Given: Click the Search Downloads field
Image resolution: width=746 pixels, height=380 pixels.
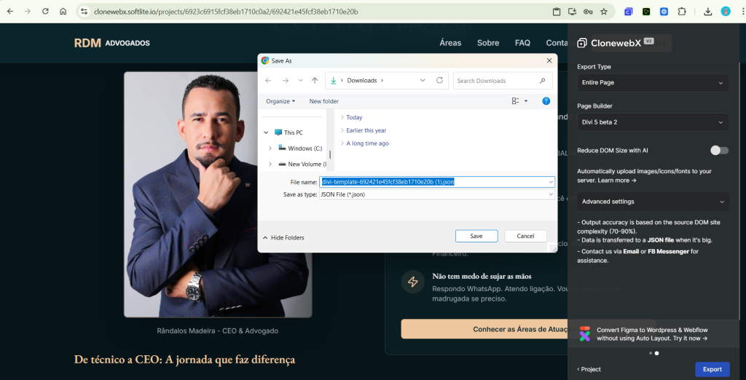Looking at the screenshot, I should point(503,81).
